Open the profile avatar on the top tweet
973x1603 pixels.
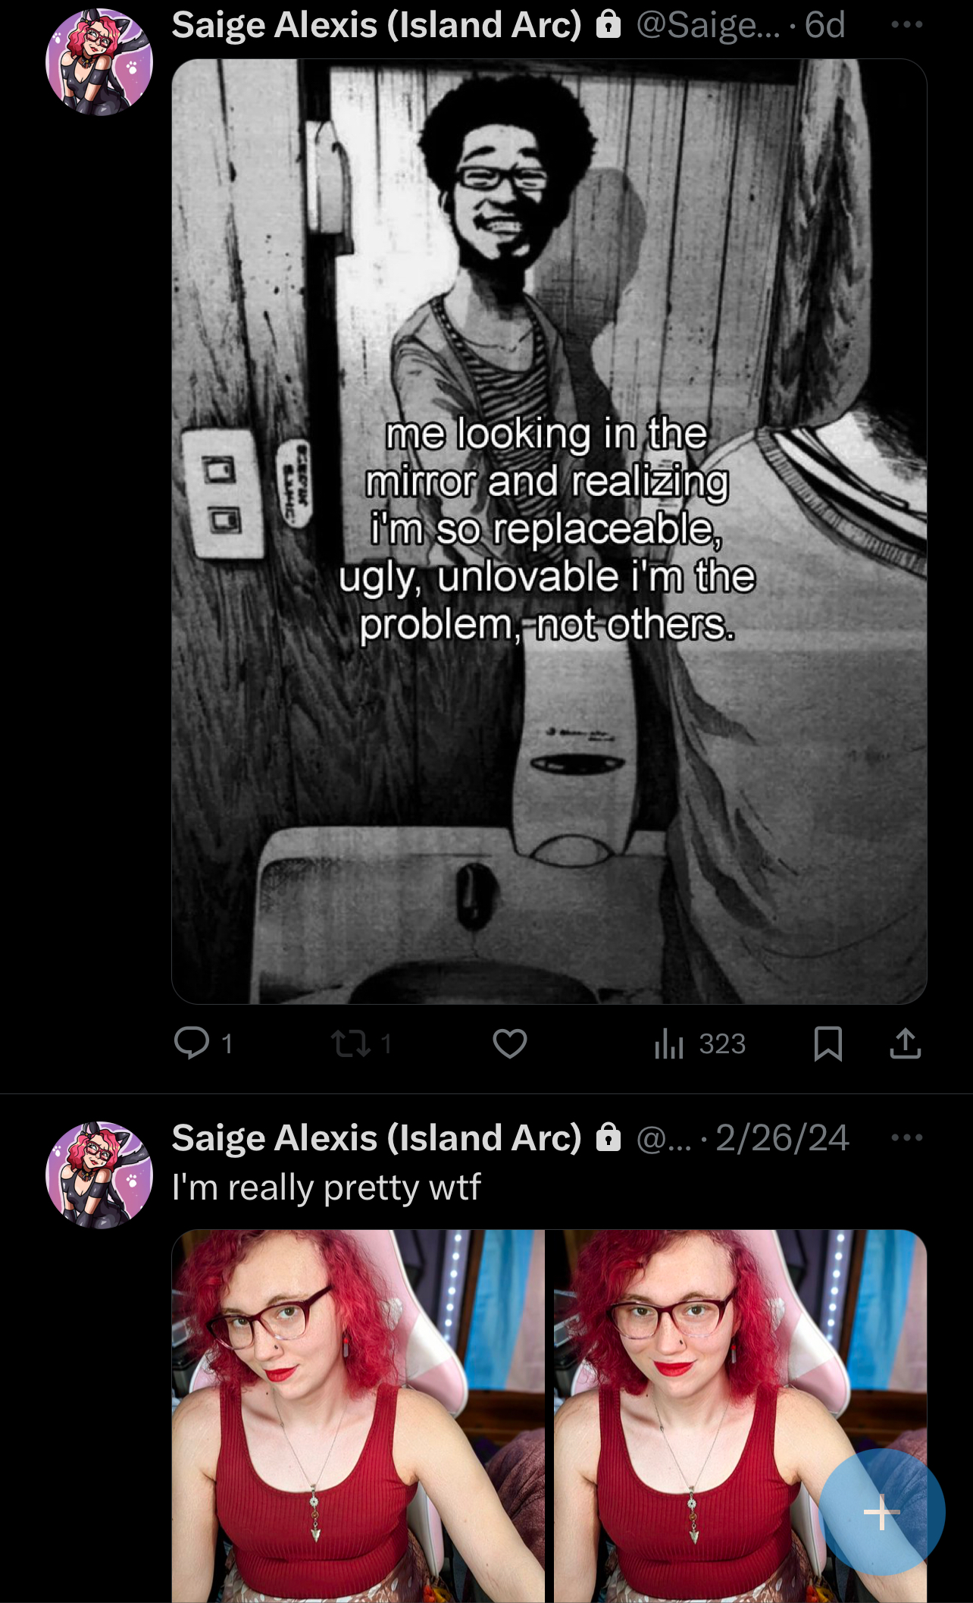99,62
